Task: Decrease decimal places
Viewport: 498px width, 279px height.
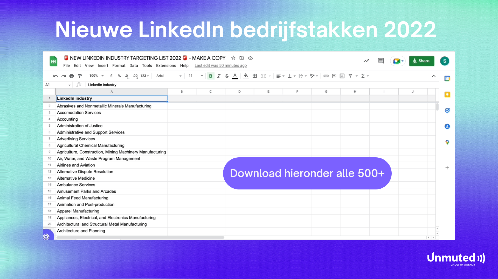Action: 127,76
